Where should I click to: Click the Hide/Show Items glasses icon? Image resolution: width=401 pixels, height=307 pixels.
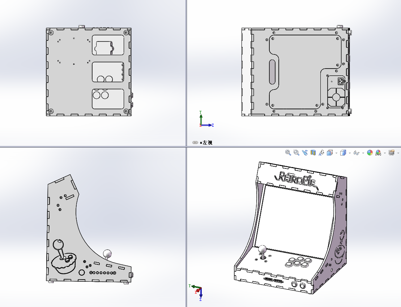pyautogui.click(x=357, y=153)
